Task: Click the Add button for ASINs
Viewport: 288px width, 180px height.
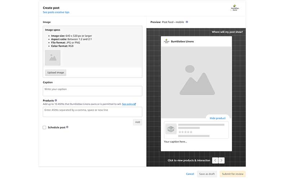Action: click(138, 122)
